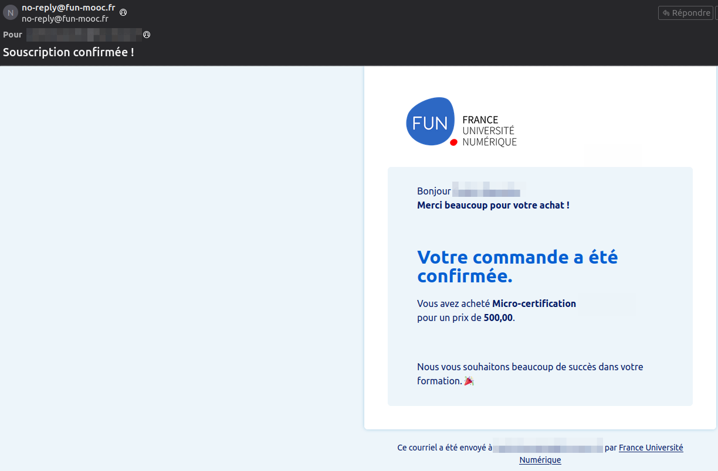Click the blurred recipient address after "Pour"
This screenshot has width=718, height=471.
click(84, 35)
